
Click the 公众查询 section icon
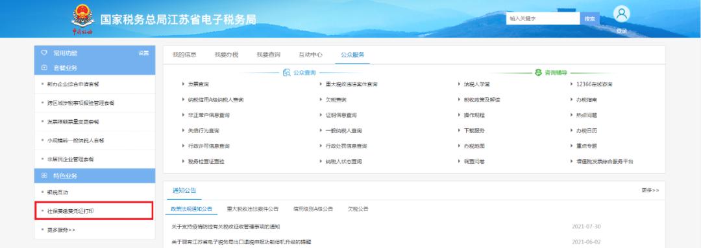coord(287,73)
